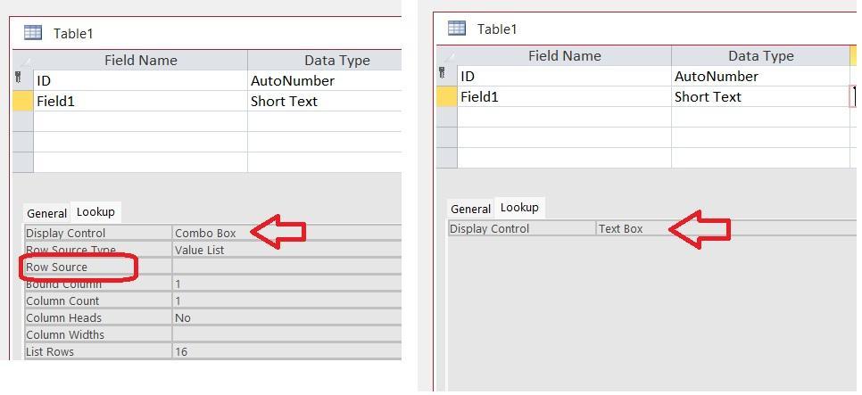The image size is (862, 395).
Task: Change the Row Source Type Value List setting
Action: [286, 250]
